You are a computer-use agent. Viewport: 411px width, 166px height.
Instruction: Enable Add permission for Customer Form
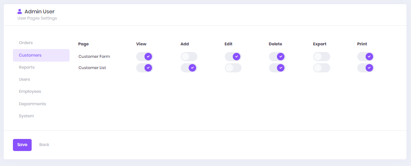click(189, 57)
